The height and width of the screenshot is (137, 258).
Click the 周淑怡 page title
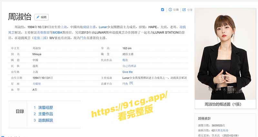click(x=20, y=17)
